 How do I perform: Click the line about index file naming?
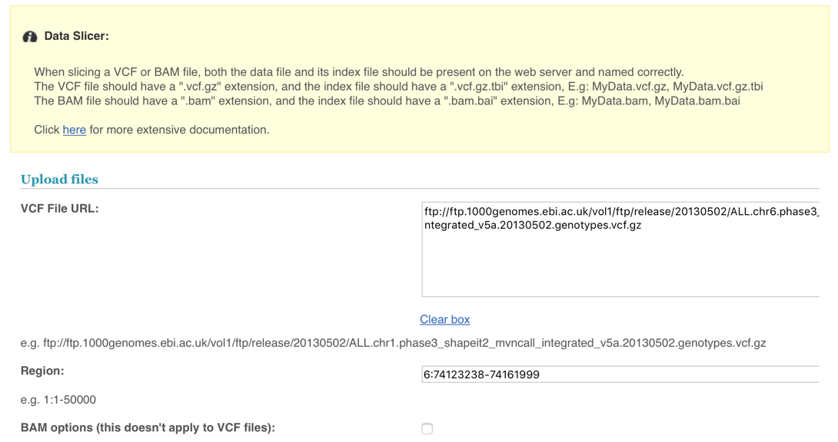358,72
